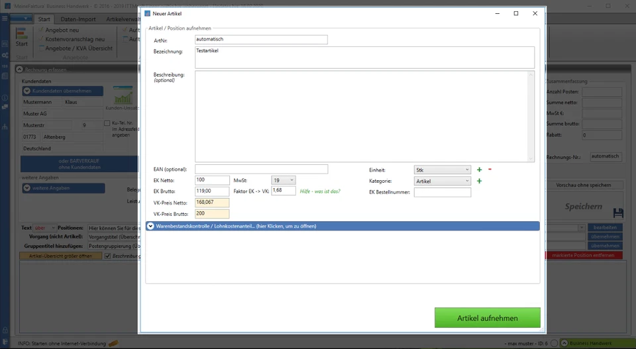Click the Start icon in the ribbon
This screenshot has height=349, width=636.
[x=22, y=37]
